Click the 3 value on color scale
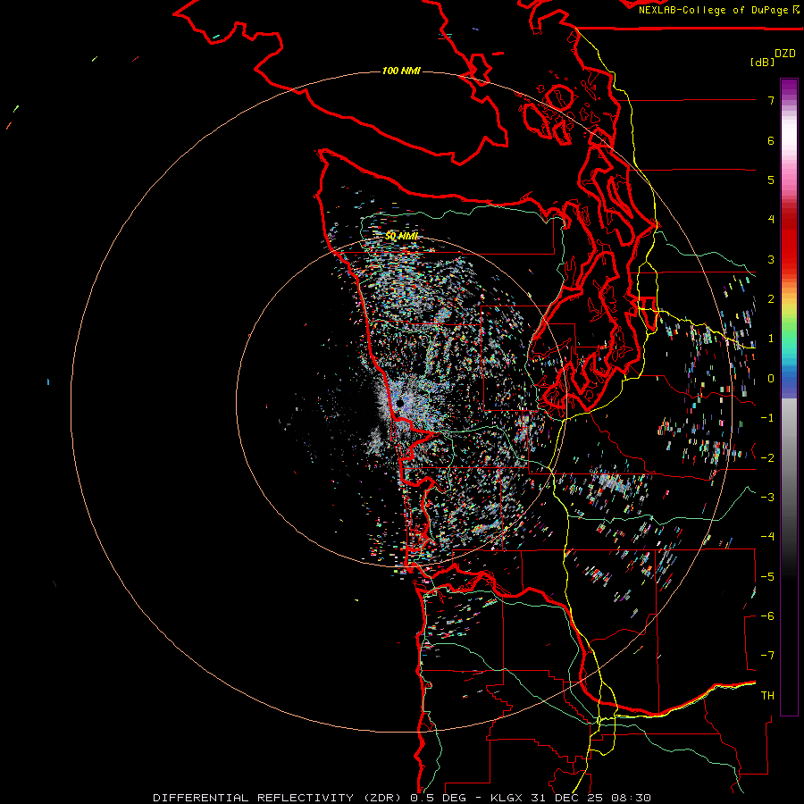Screen dimensions: 804x804 (771, 259)
